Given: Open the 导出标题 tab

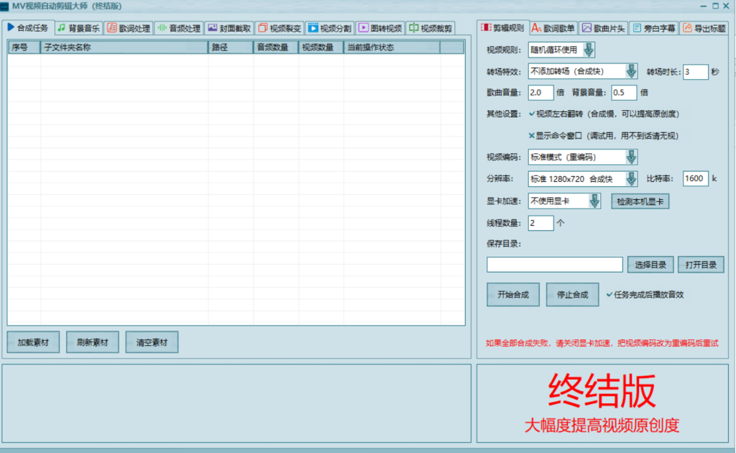Looking at the screenshot, I should tap(703, 29).
